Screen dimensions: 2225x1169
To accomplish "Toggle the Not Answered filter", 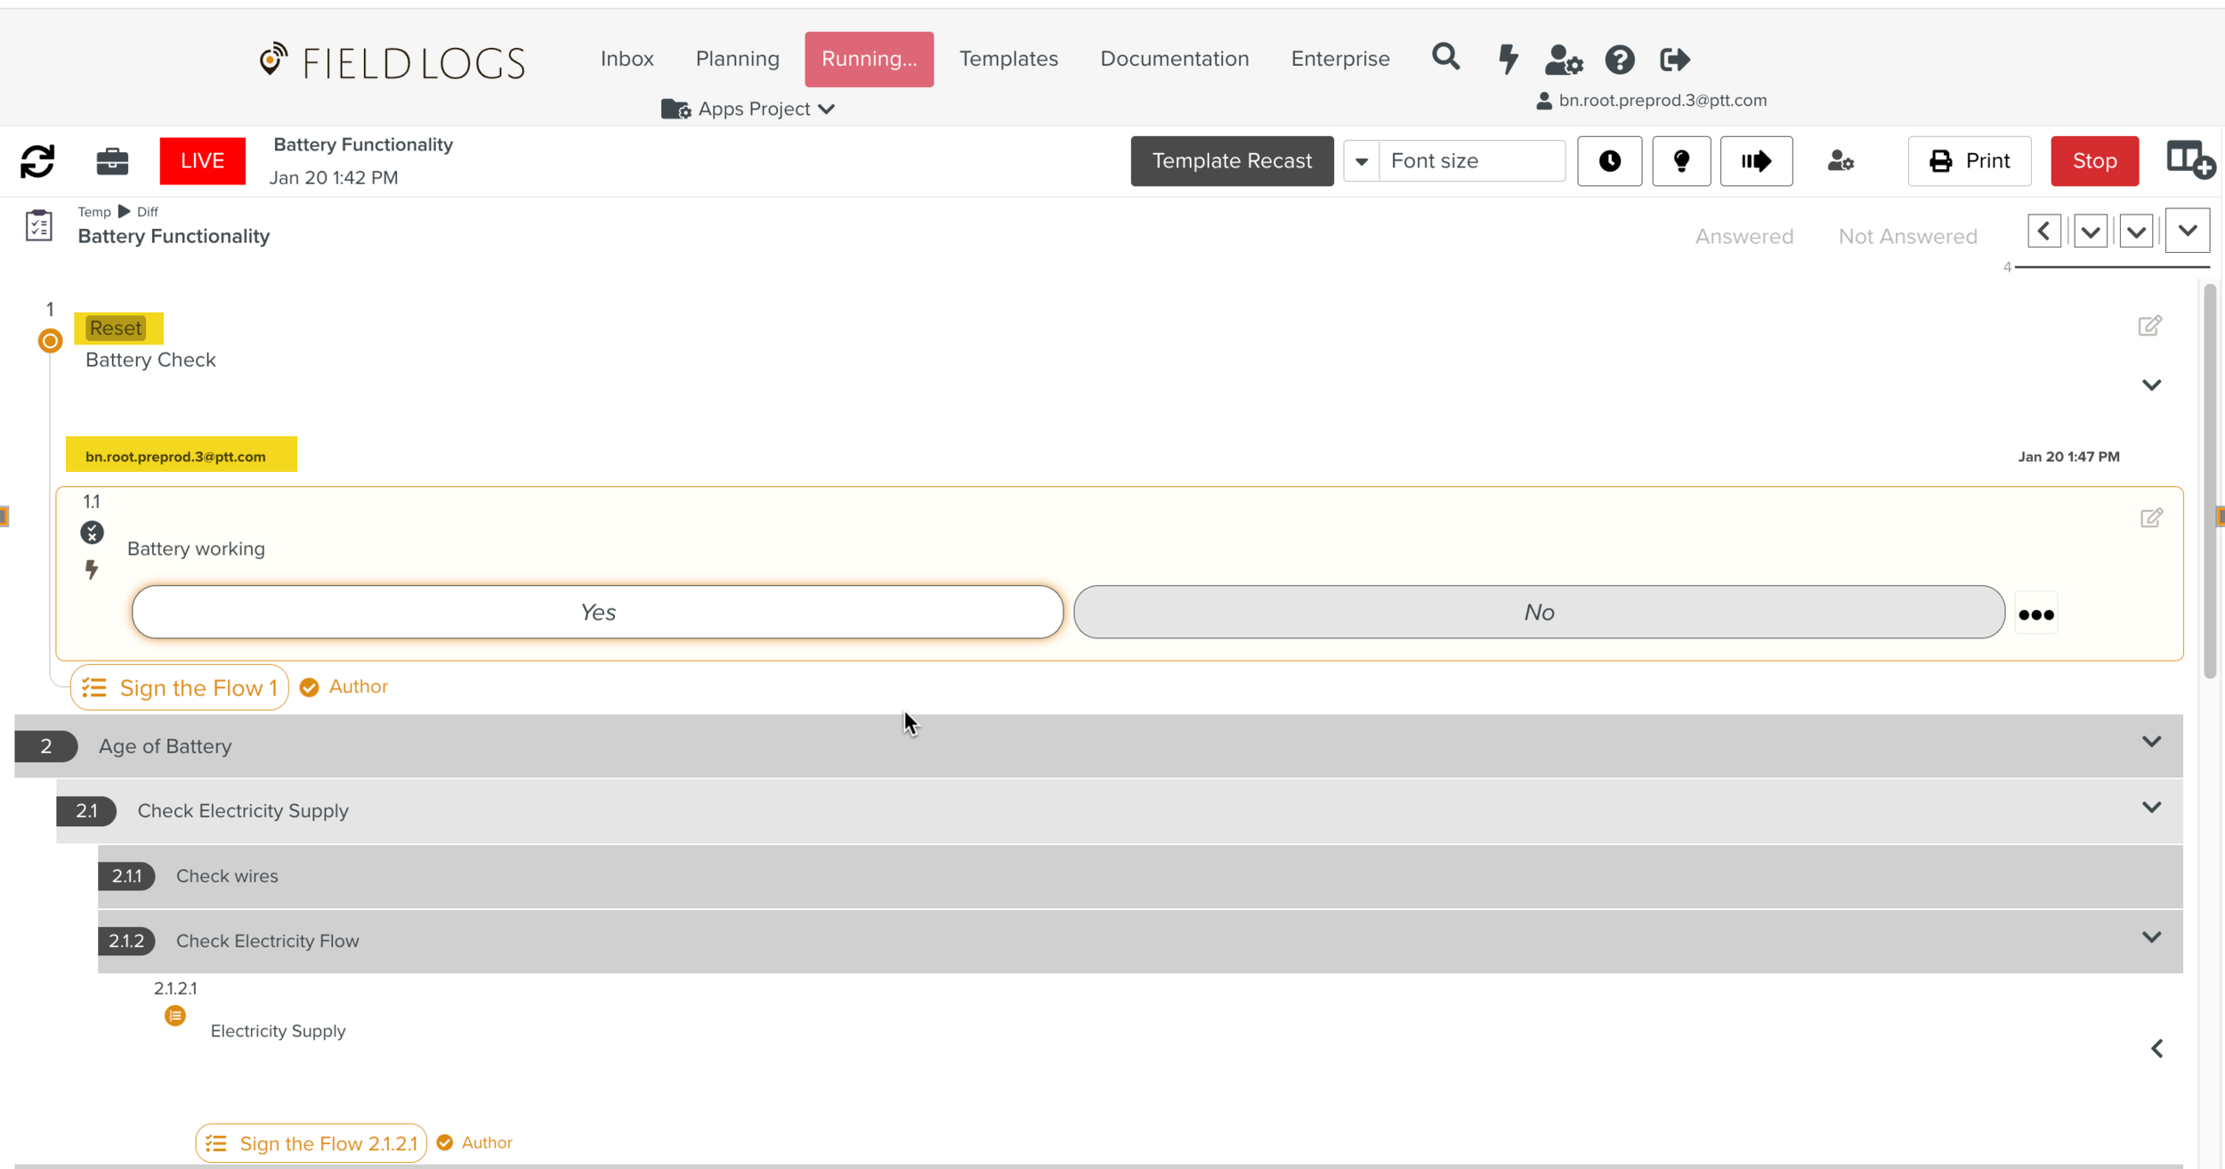I will coord(1907,237).
